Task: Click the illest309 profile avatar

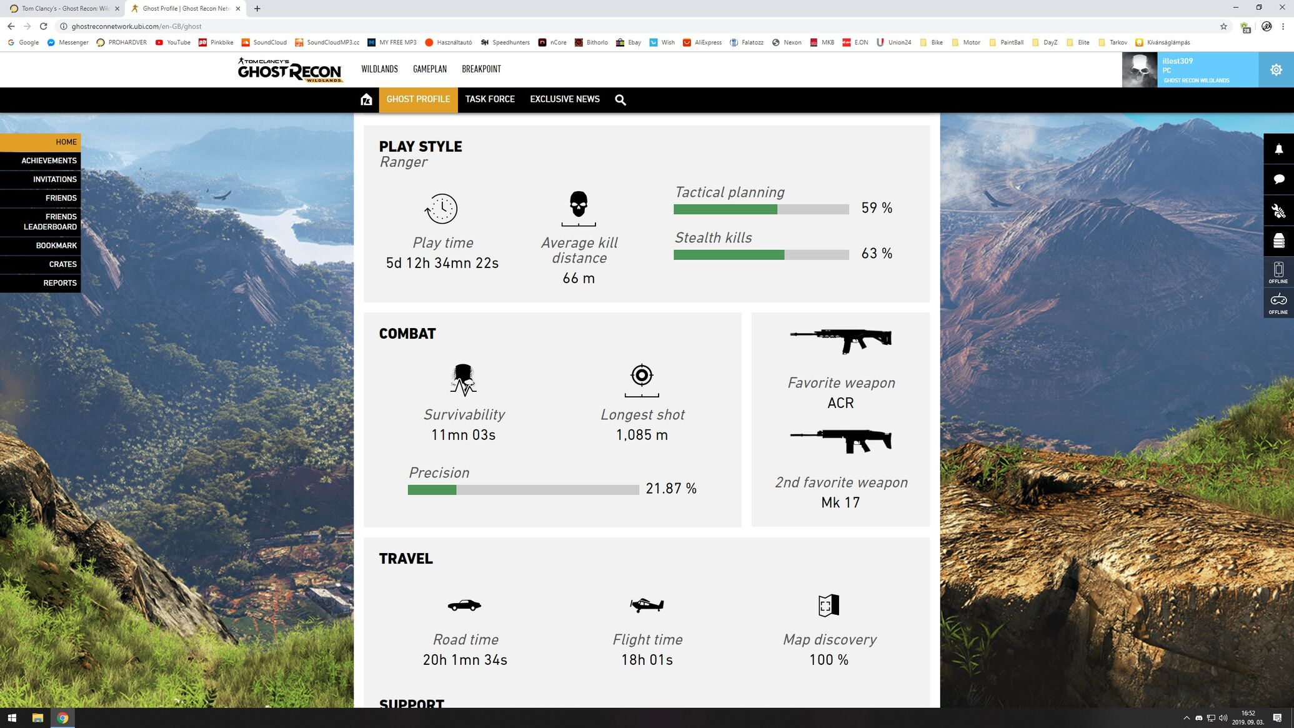Action: (x=1140, y=70)
